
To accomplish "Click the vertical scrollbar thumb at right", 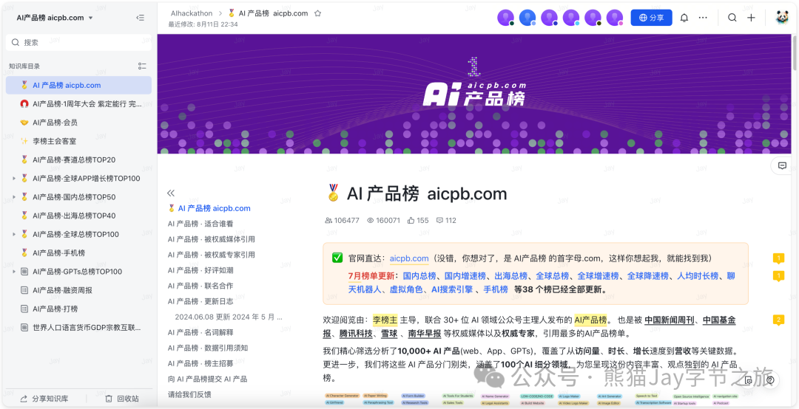I will click(x=795, y=53).
